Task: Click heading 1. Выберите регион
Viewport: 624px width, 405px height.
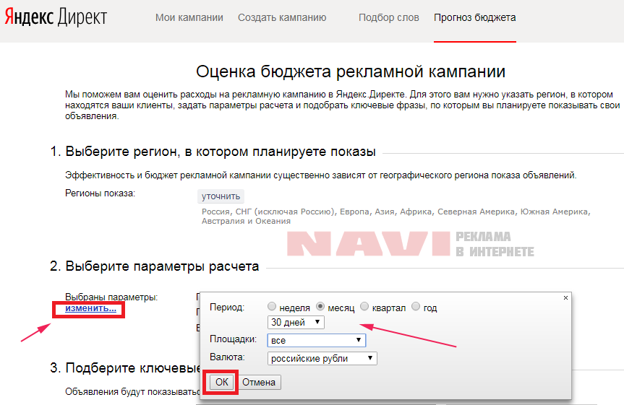Action: point(213,152)
